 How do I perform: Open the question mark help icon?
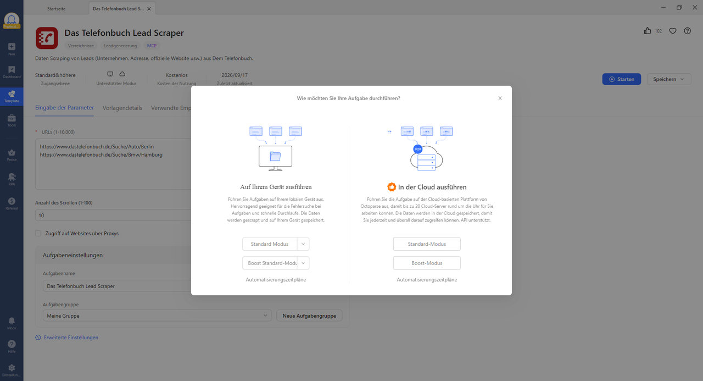point(688,31)
